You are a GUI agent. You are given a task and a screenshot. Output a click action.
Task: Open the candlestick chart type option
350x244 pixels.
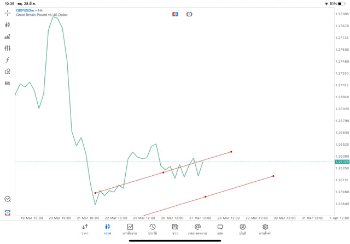tap(8, 25)
